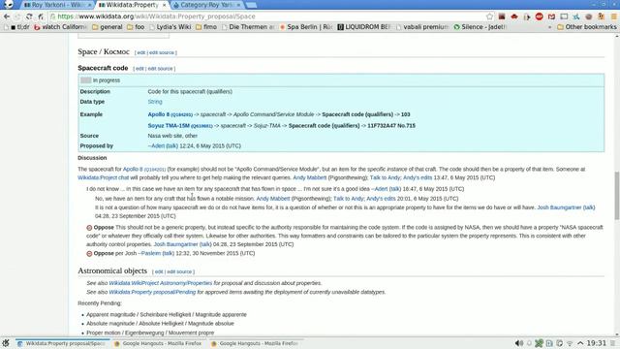Bookmark this page with the star icon
The width and height of the screenshot is (620, 349).
click(x=489, y=16)
